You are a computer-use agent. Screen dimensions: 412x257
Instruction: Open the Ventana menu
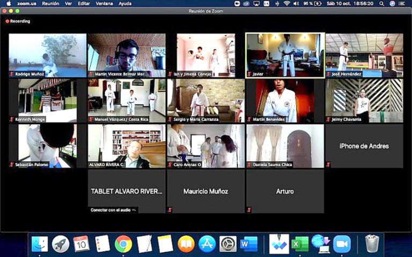click(x=105, y=3)
